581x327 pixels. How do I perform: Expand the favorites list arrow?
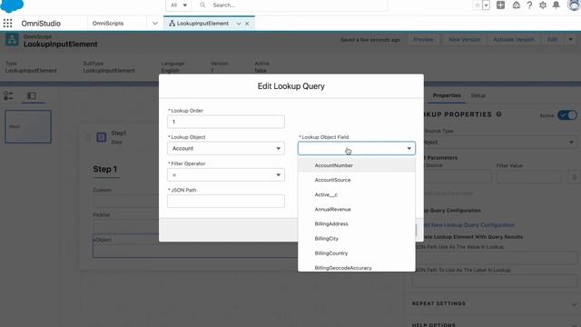pyautogui.click(x=487, y=5)
